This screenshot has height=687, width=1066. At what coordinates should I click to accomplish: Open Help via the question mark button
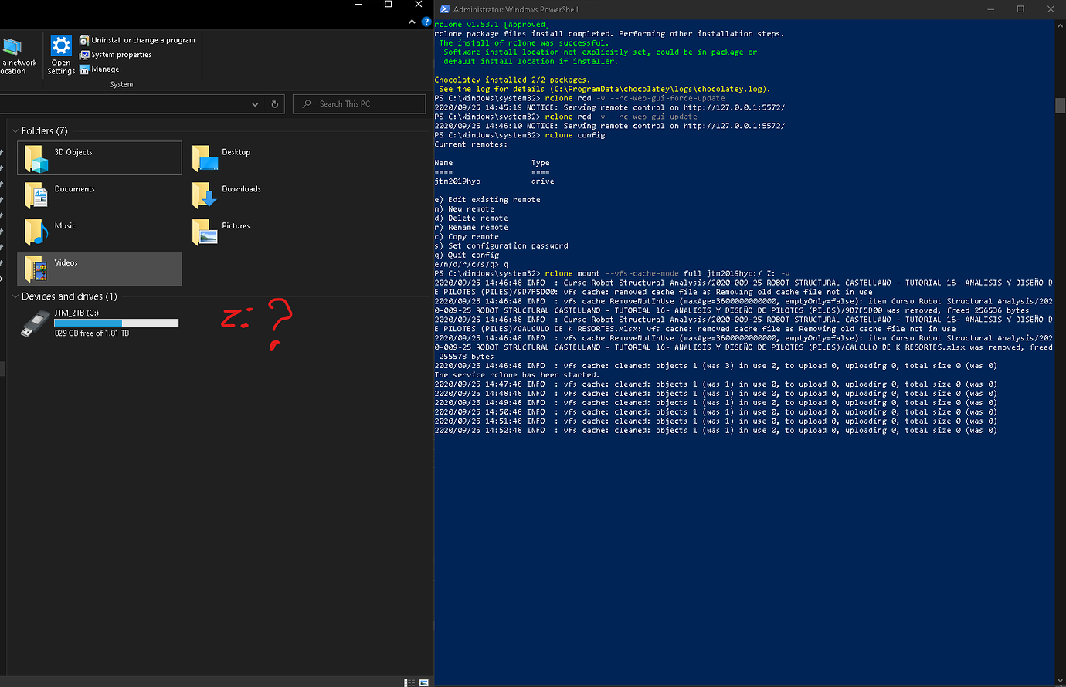tap(426, 22)
